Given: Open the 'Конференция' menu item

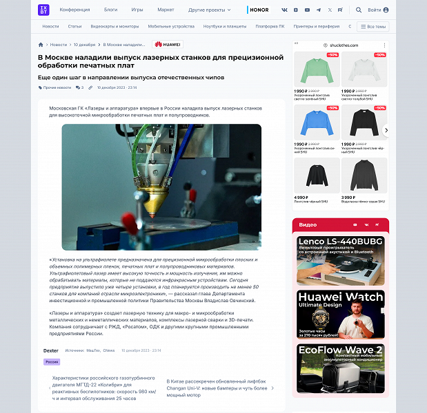Looking at the screenshot, I should pyautogui.click(x=75, y=10).
